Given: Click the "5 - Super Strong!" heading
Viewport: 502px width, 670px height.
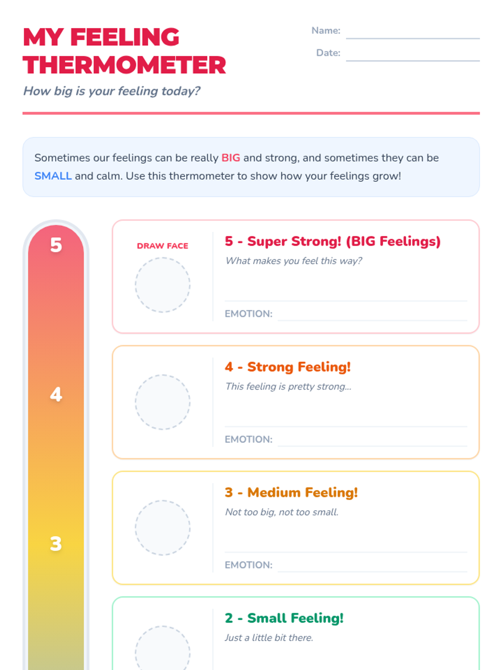Looking at the screenshot, I should tap(333, 241).
